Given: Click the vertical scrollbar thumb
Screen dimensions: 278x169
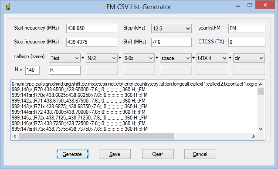Looking at the screenshot, I should [261, 91].
